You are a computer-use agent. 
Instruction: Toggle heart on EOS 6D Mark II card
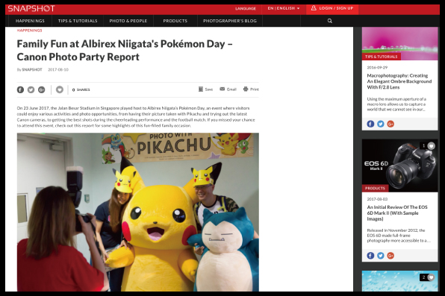pos(431,145)
